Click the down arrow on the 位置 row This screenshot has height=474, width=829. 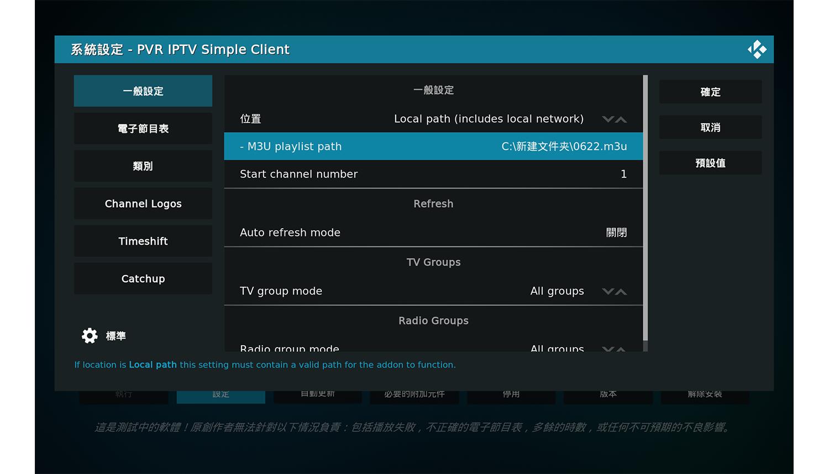pyautogui.click(x=608, y=119)
